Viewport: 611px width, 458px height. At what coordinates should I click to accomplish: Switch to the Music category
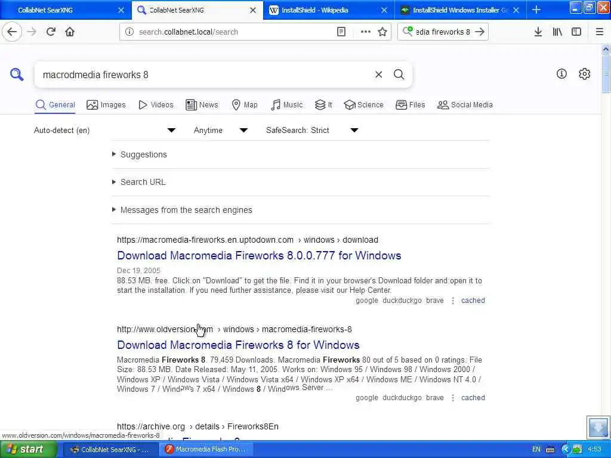click(287, 105)
